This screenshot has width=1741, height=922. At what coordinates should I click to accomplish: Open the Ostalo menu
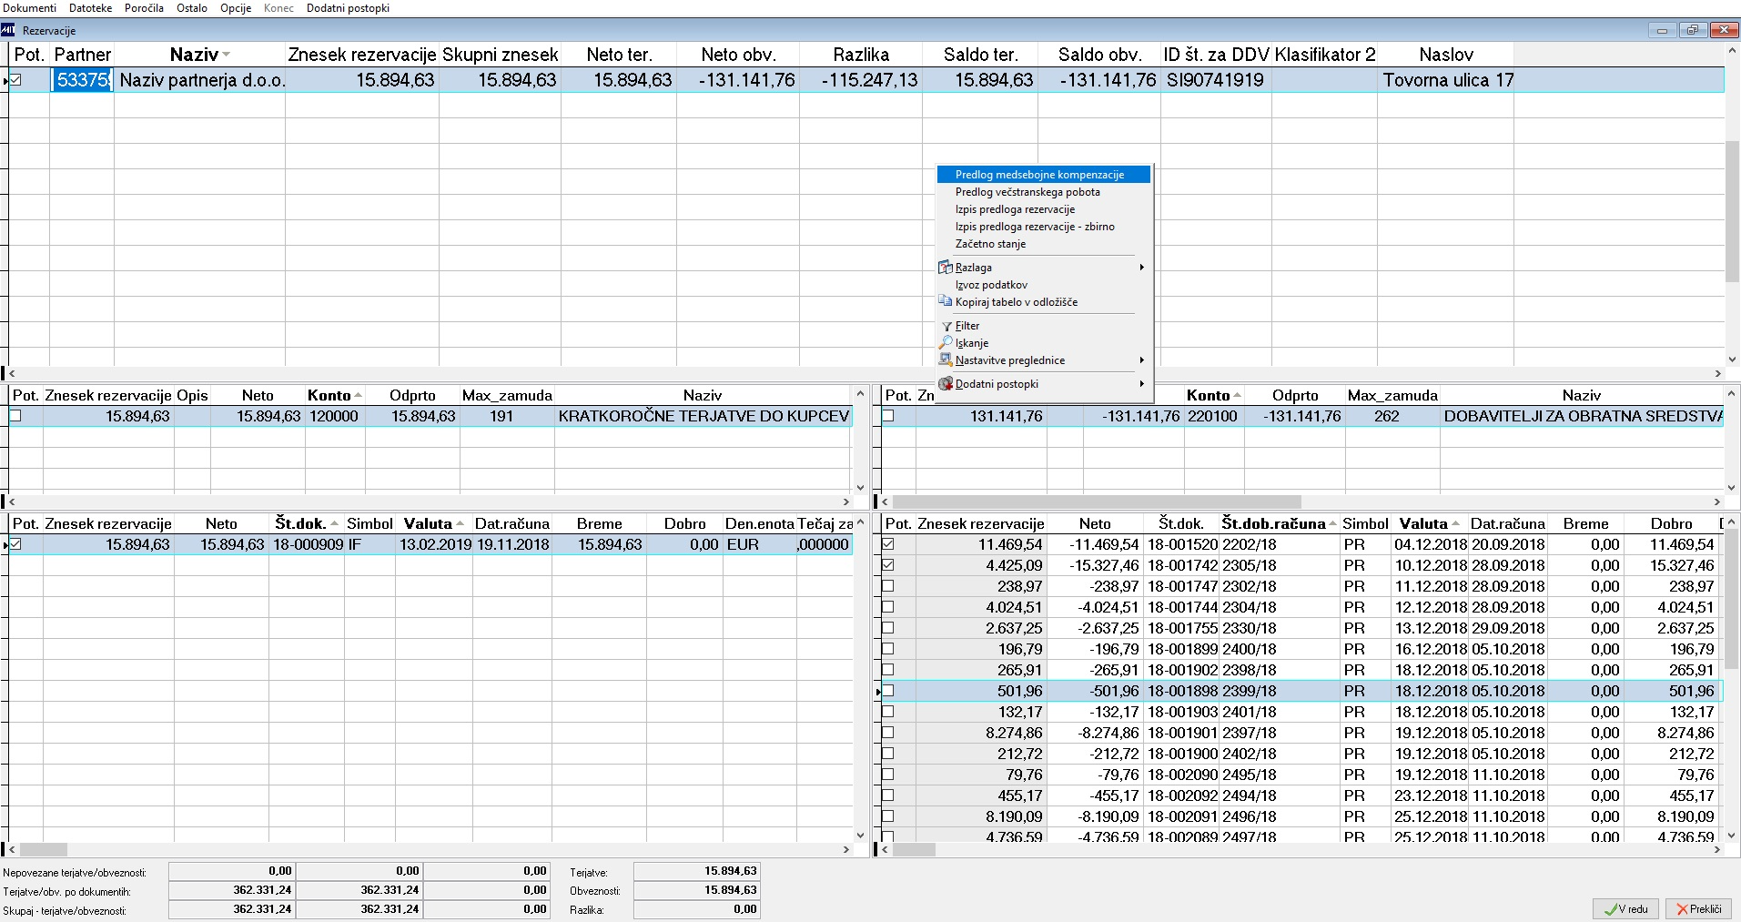pos(192,8)
